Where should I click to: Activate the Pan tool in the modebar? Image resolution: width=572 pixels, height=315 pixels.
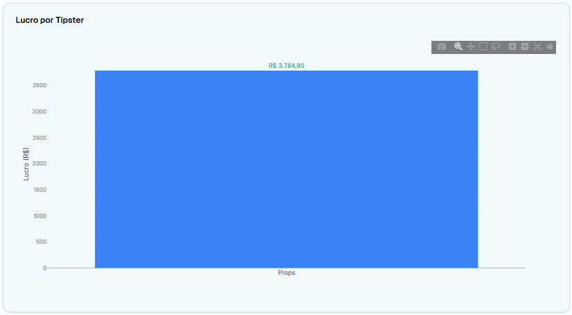coord(471,46)
